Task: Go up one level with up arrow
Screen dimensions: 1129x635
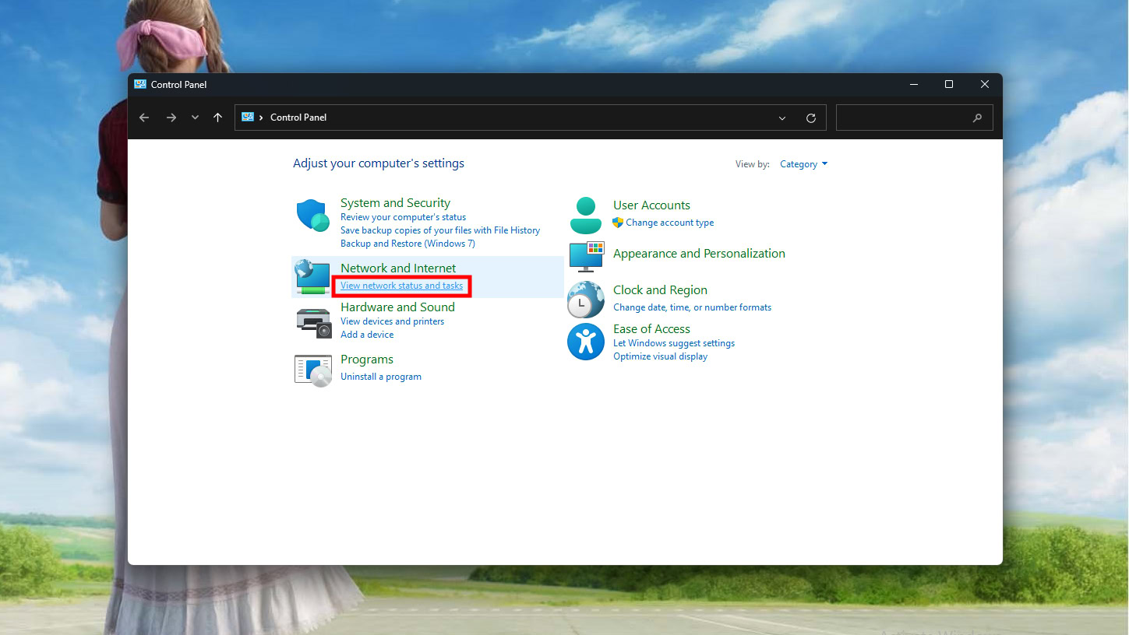Action: (217, 118)
